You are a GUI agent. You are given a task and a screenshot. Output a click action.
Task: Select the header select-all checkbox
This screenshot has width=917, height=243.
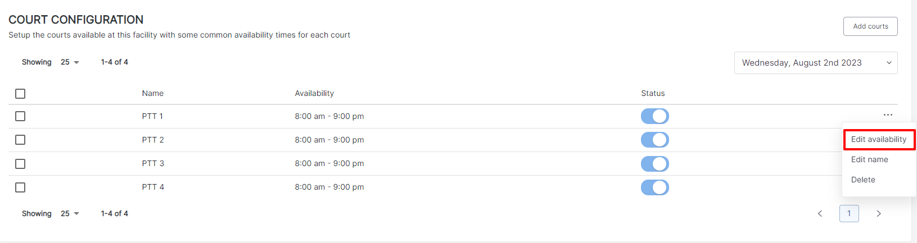[20, 94]
